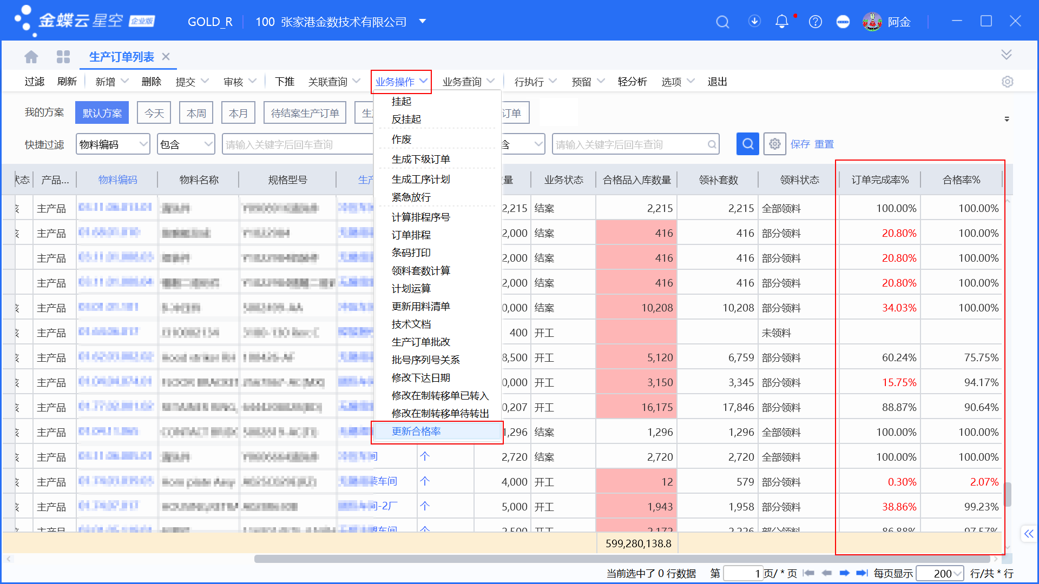
Task: Click vertical scrollbar thumb at table right
Action: click(x=1008, y=494)
